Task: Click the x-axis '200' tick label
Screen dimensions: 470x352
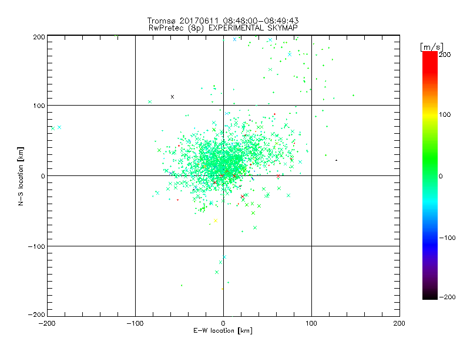Action: [x=399, y=323]
